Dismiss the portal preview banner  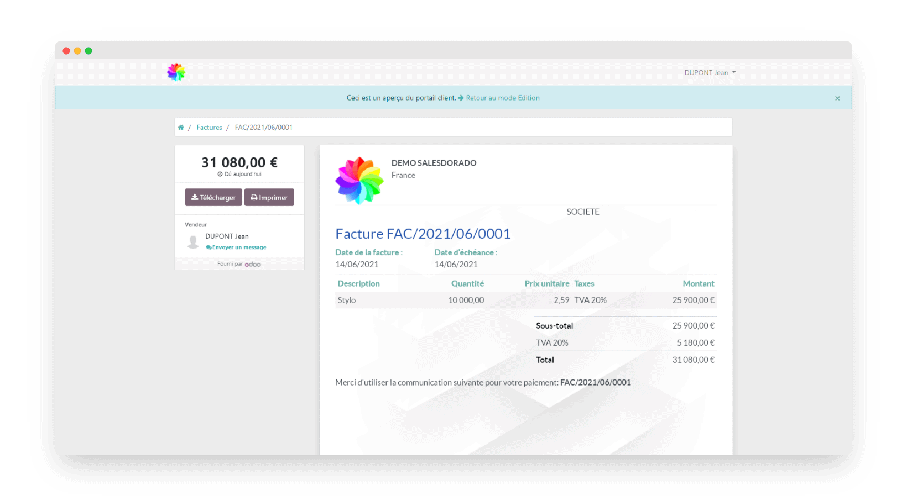[x=837, y=98]
